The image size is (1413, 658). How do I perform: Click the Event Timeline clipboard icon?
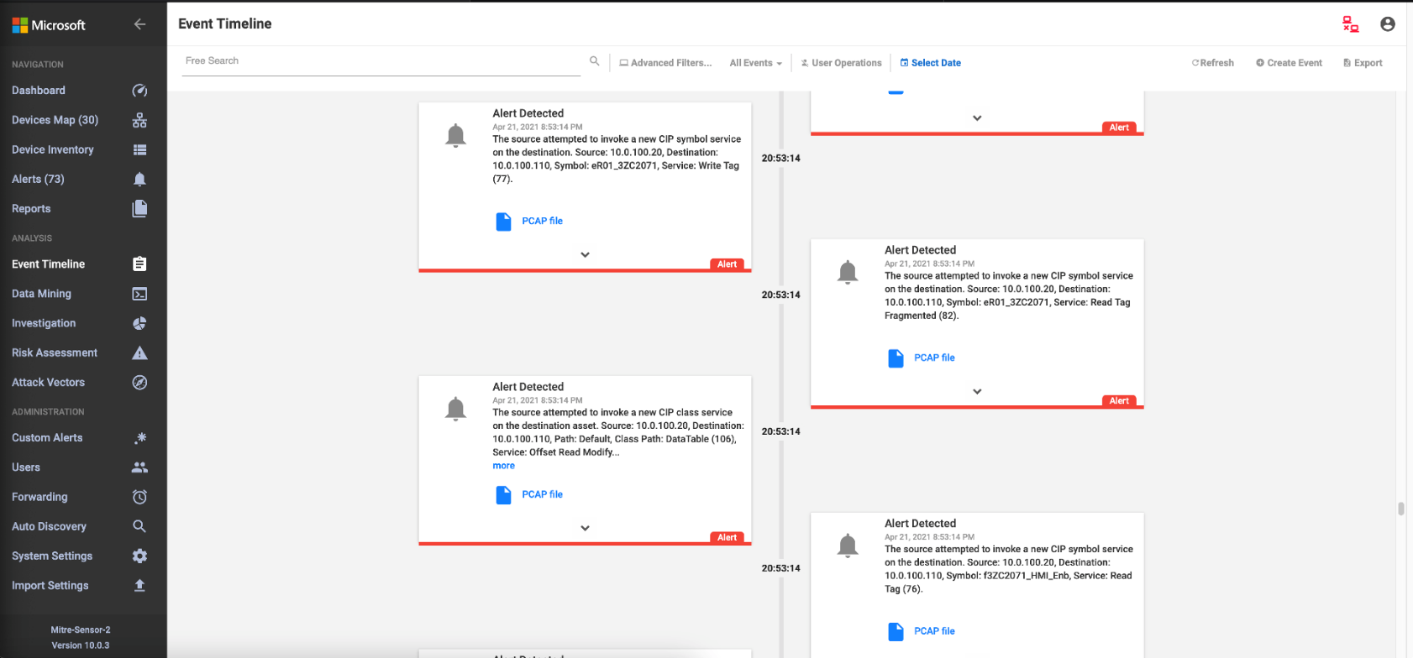coord(139,264)
